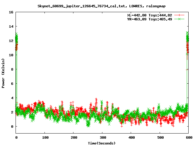Click the y-axis tick label 12
The image size is (195, 146).
tap(11, 41)
